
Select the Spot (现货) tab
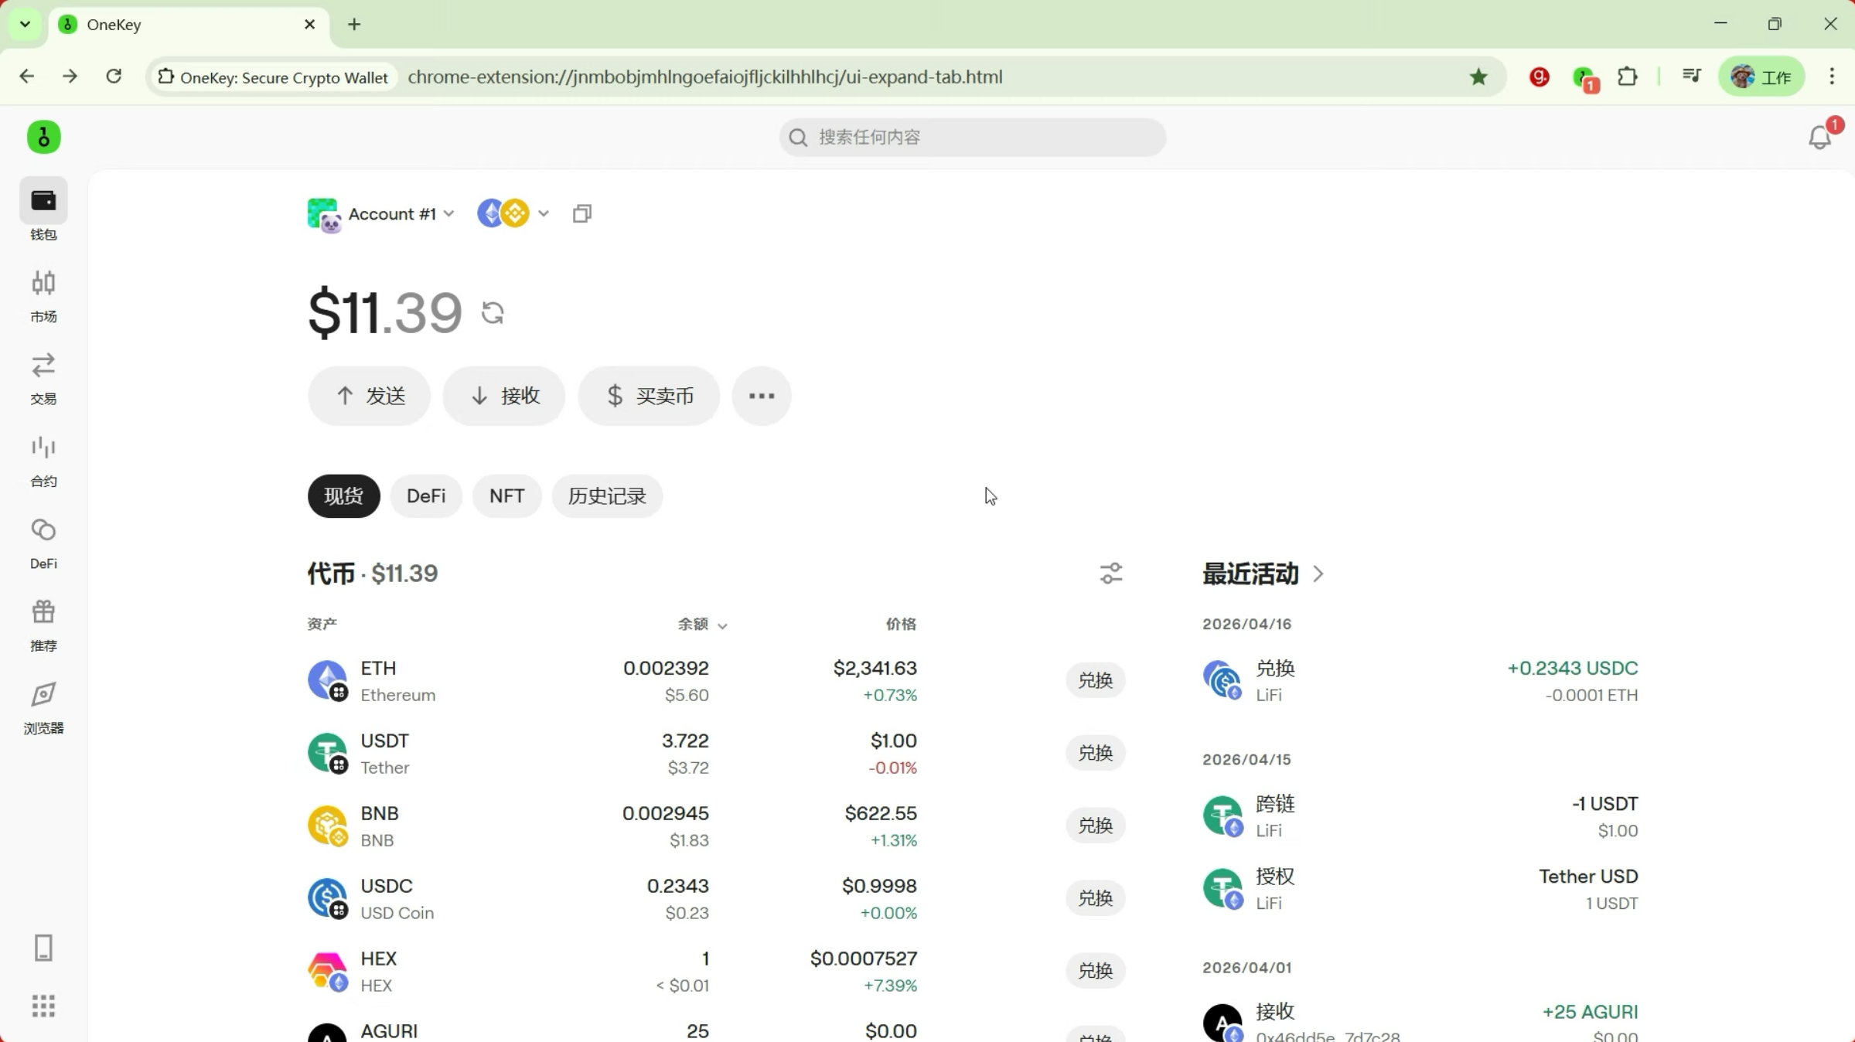pos(344,496)
